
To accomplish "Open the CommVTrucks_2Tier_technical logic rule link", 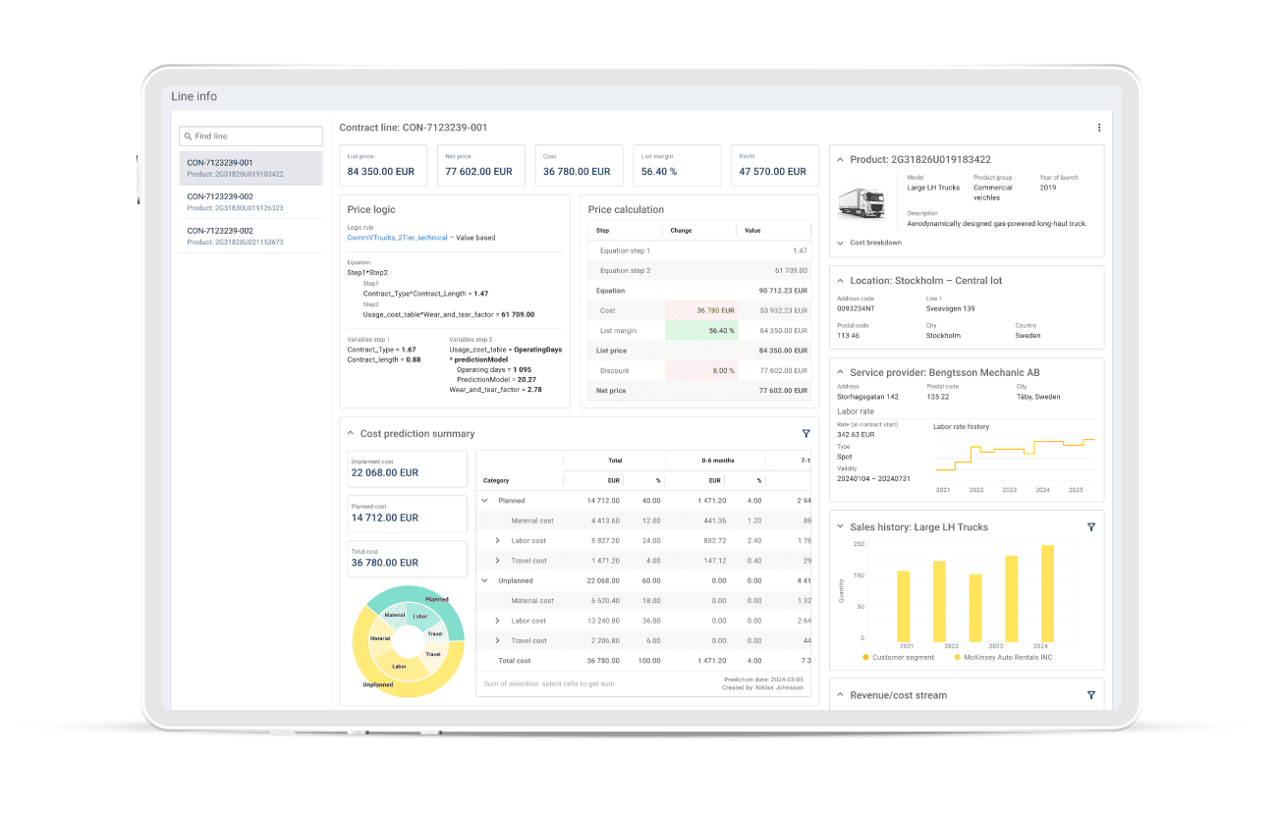I will coord(397,238).
